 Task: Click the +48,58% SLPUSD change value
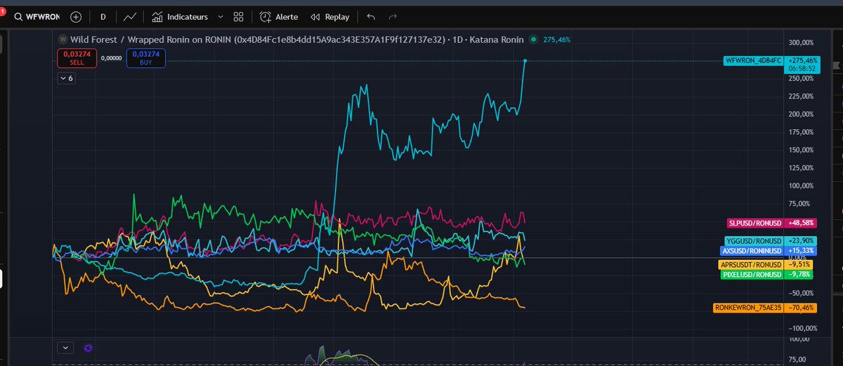pyautogui.click(x=802, y=223)
